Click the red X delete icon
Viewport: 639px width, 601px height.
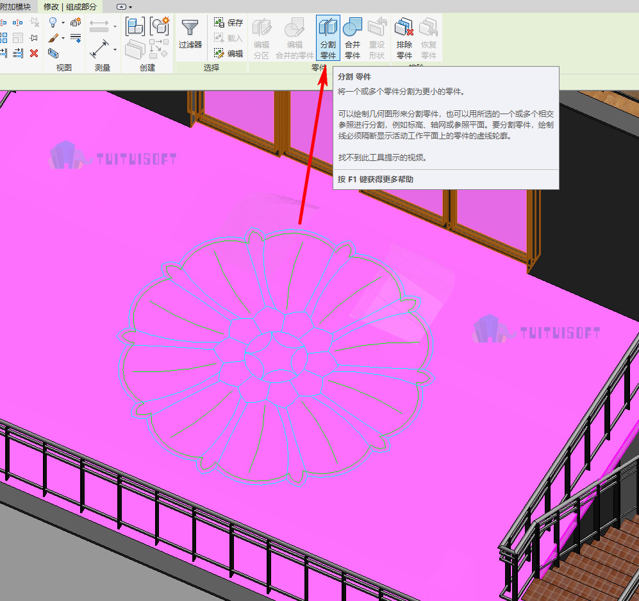coord(34,53)
